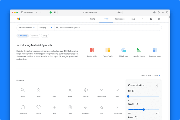Open the more options three-dot menu
The image size is (180, 120).
143,19
